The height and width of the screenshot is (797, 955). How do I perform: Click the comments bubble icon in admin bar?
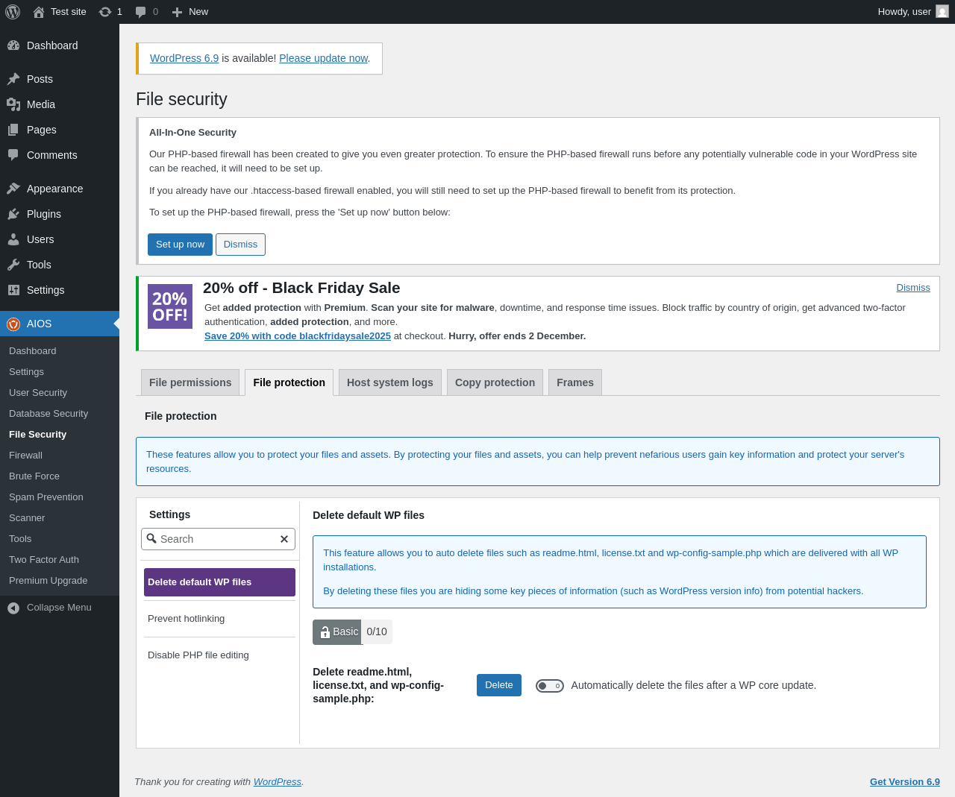click(141, 12)
